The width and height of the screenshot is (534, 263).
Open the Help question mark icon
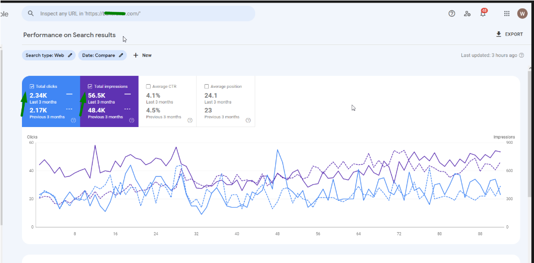[x=452, y=14]
